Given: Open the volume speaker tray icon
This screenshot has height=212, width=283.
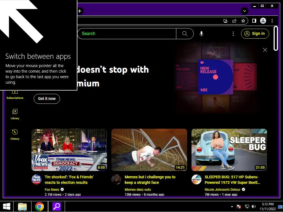Looking at the screenshot, I should coord(254,206).
